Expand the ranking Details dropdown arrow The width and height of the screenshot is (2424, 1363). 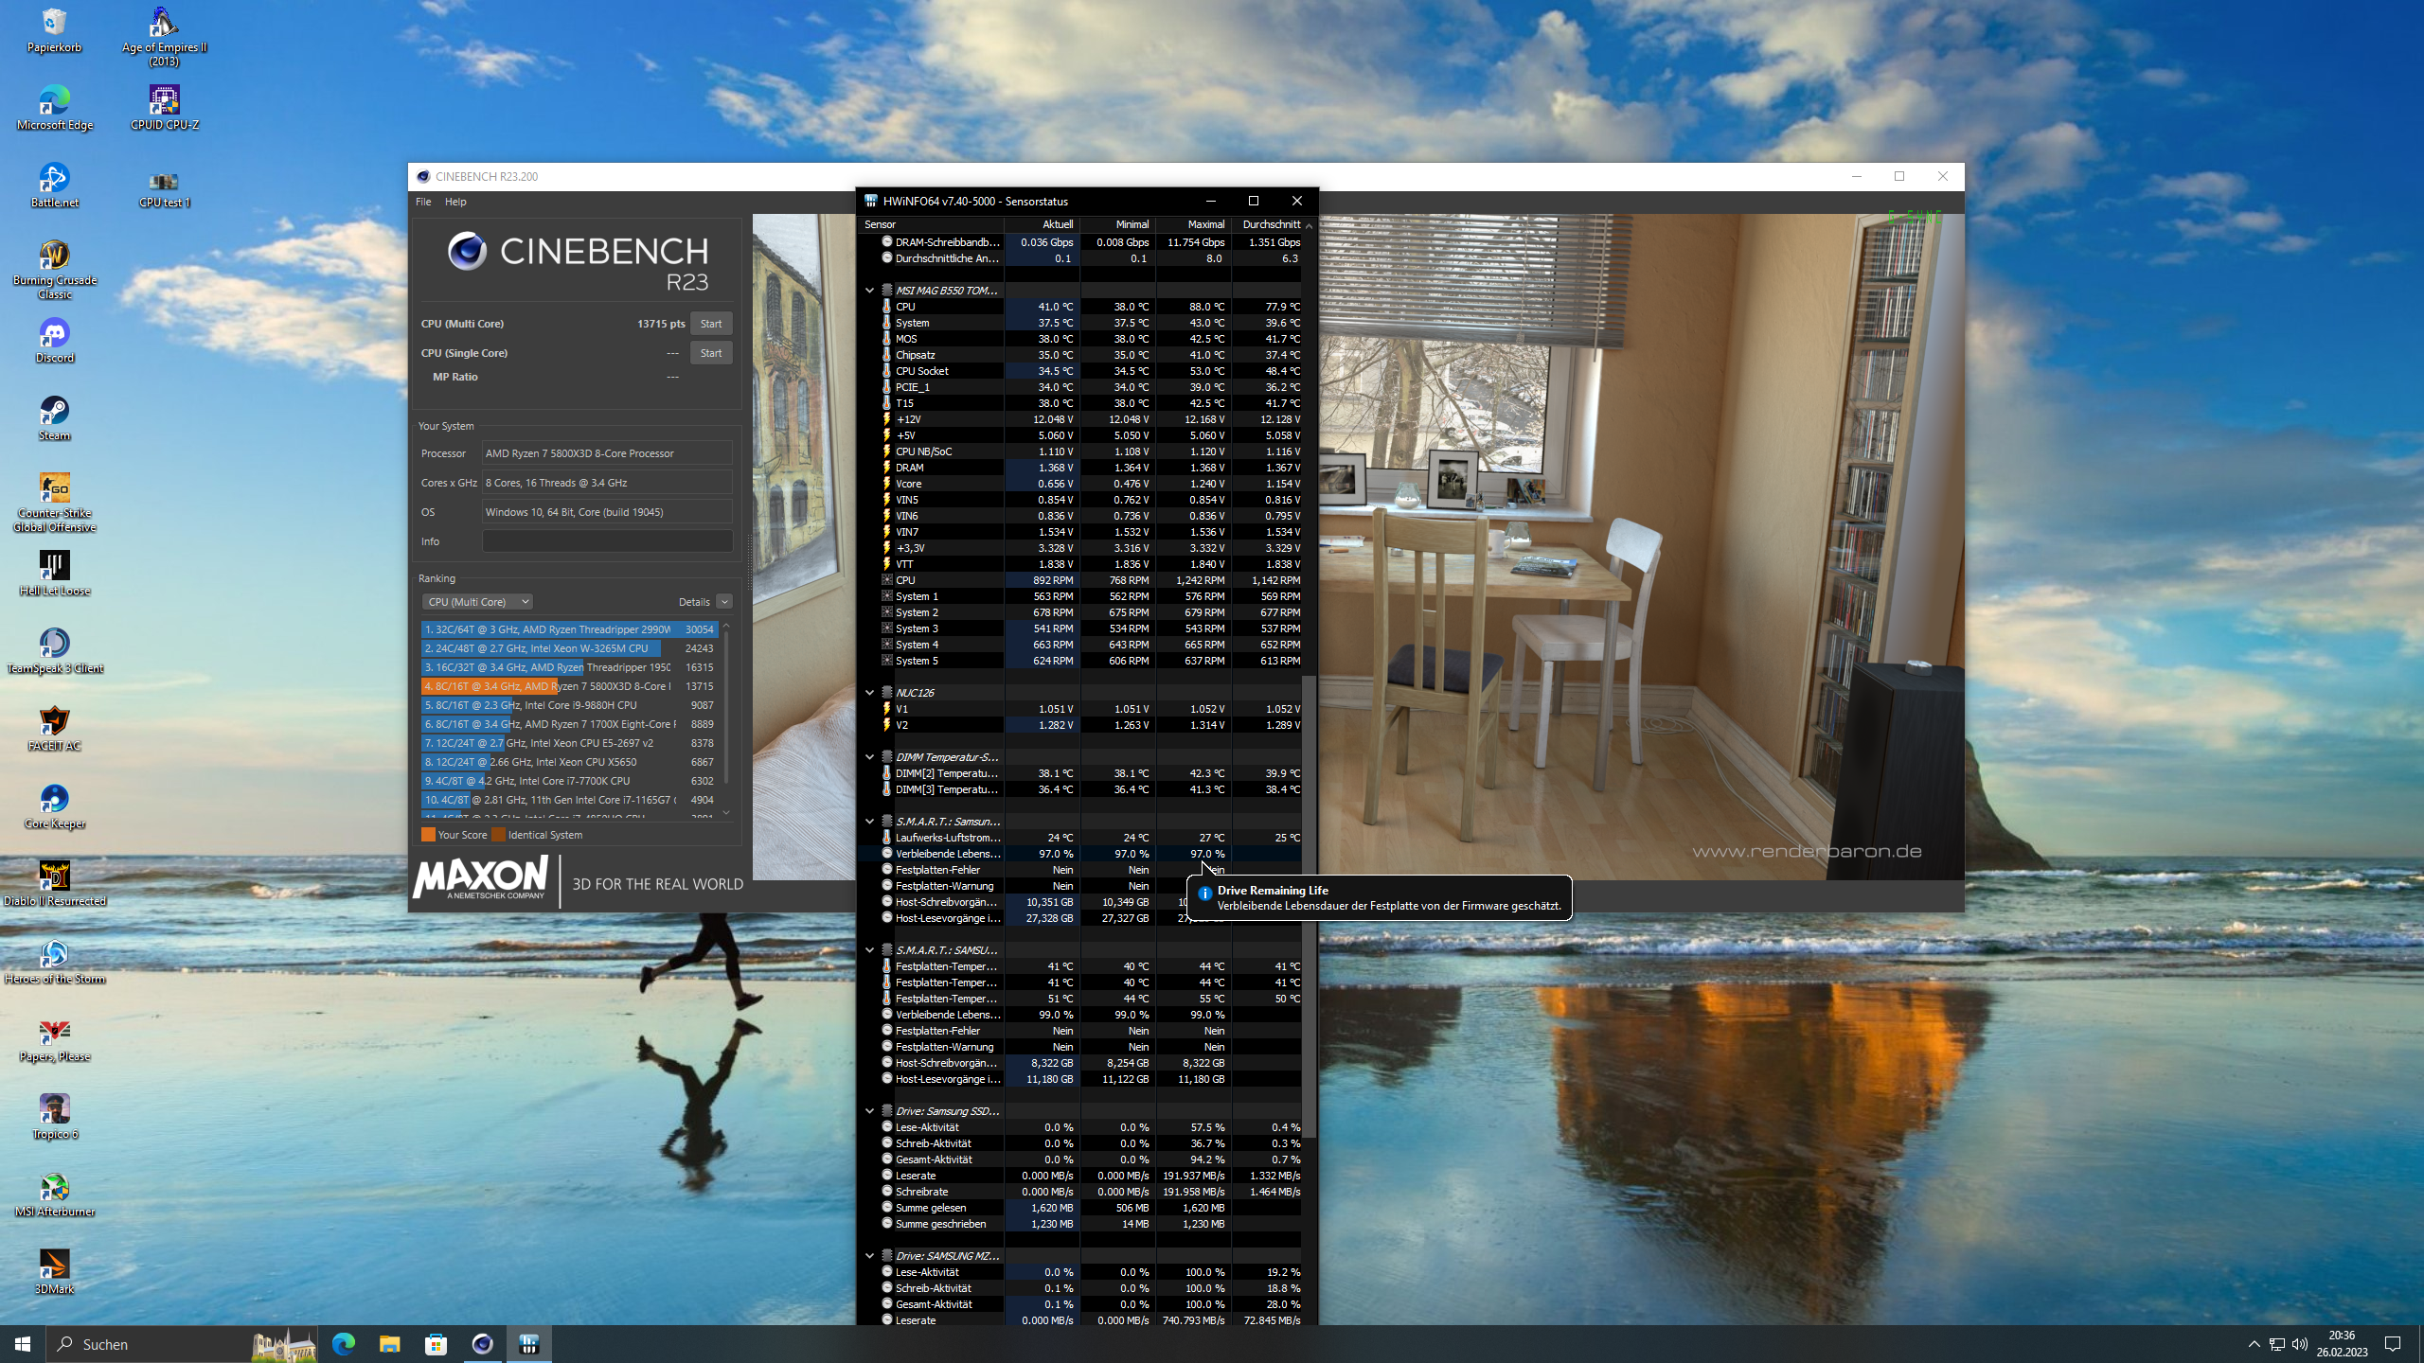(724, 602)
